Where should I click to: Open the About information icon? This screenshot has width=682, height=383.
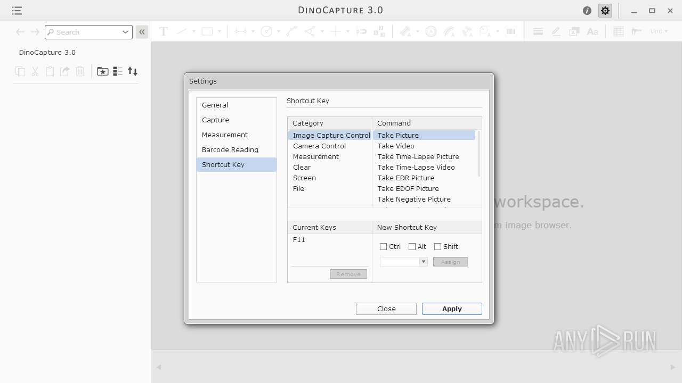587,11
